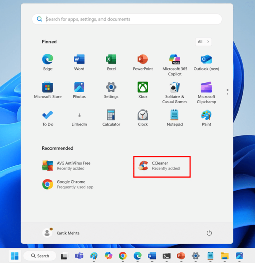Open Google Chrome in Recommended list
The width and height of the screenshot is (255, 263).
68,184
